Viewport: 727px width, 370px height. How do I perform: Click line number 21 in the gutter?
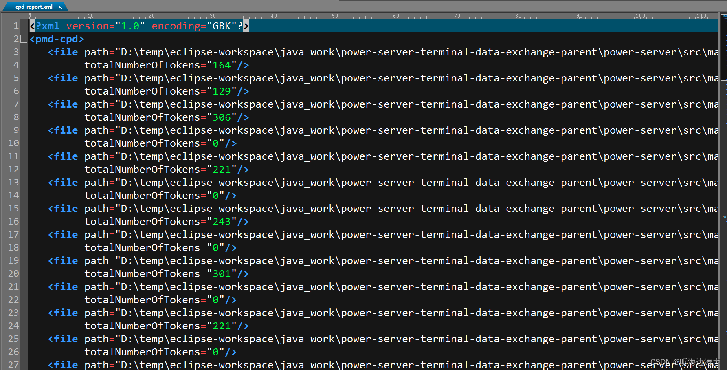point(13,287)
